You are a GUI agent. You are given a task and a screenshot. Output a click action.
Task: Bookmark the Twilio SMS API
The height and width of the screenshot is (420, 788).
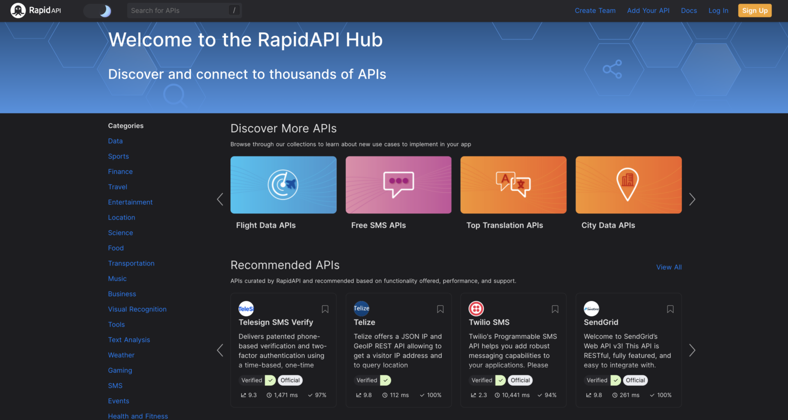[x=555, y=309]
